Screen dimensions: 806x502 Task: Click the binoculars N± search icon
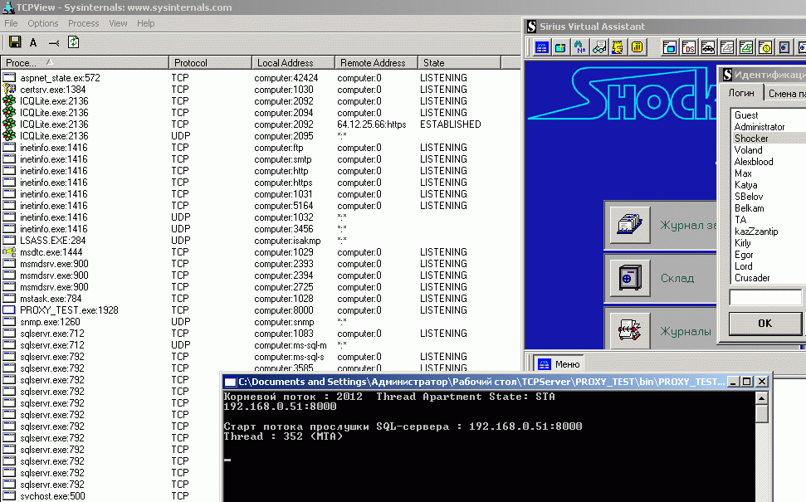coord(580,48)
